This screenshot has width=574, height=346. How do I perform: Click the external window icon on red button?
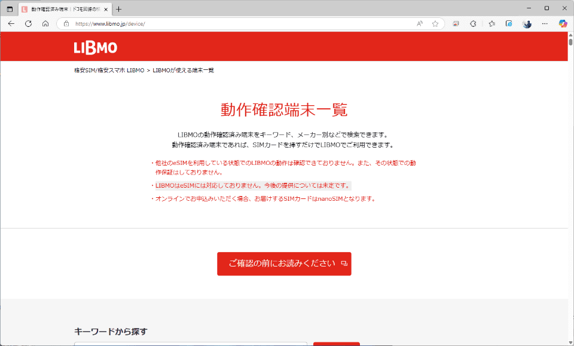click(x=344, y=264)
